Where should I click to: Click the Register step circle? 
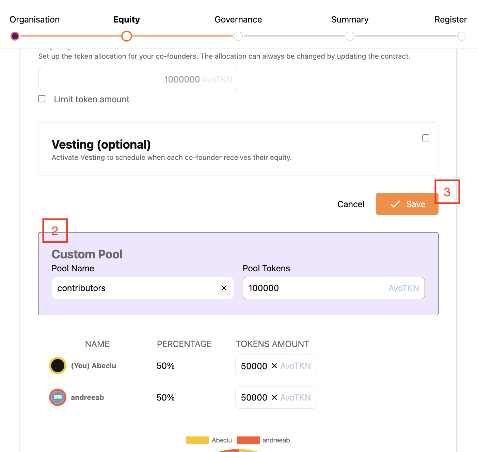pyautogui.click(x=462, y=36)
